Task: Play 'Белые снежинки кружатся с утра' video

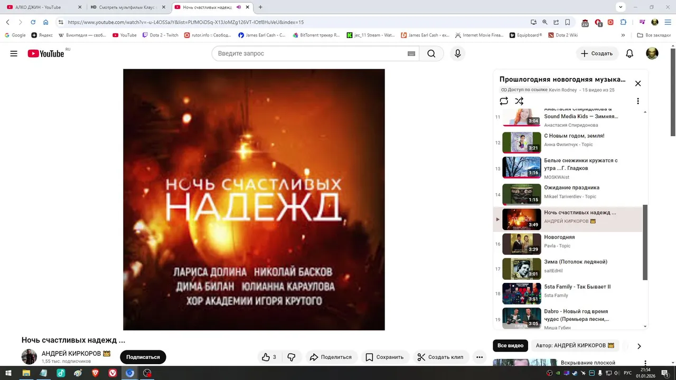Action: pos(568,167)
